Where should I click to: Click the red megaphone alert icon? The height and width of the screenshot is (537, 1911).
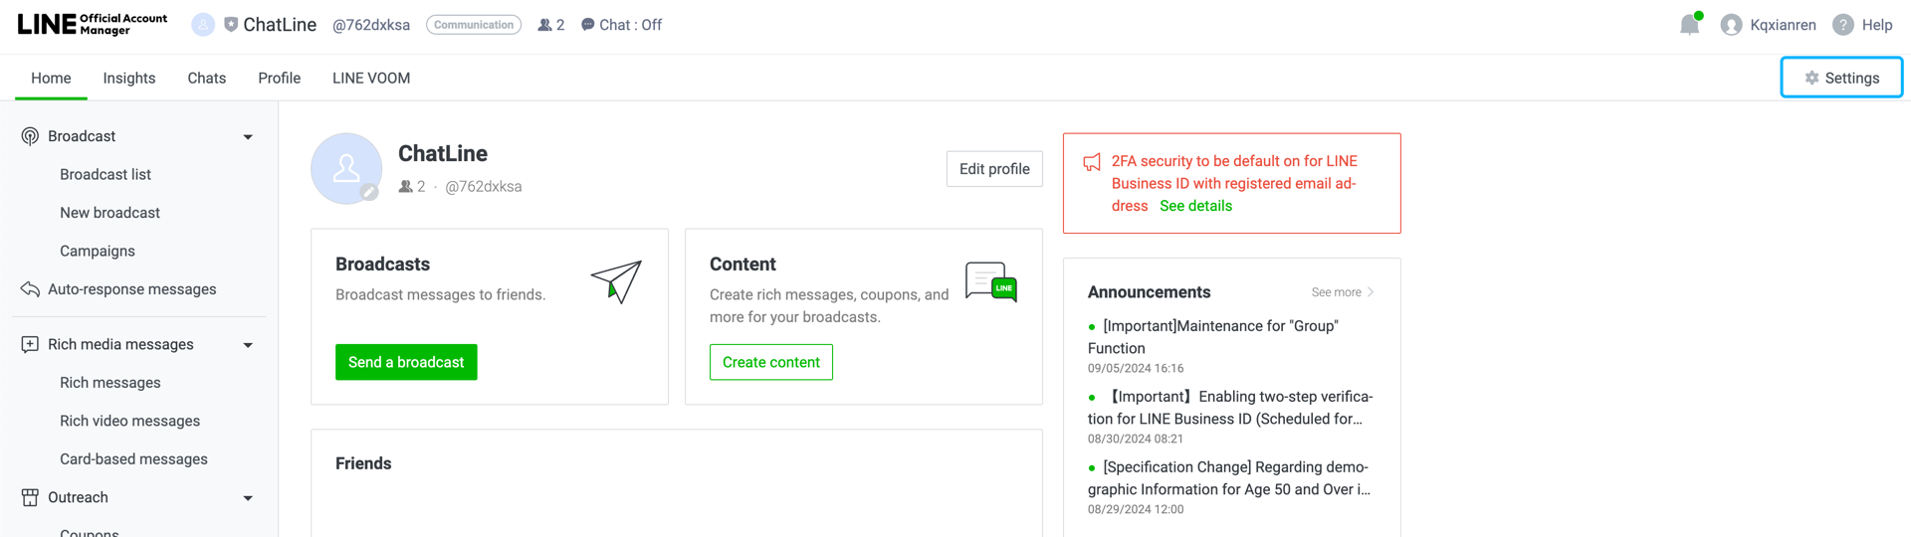(1092, 162)
